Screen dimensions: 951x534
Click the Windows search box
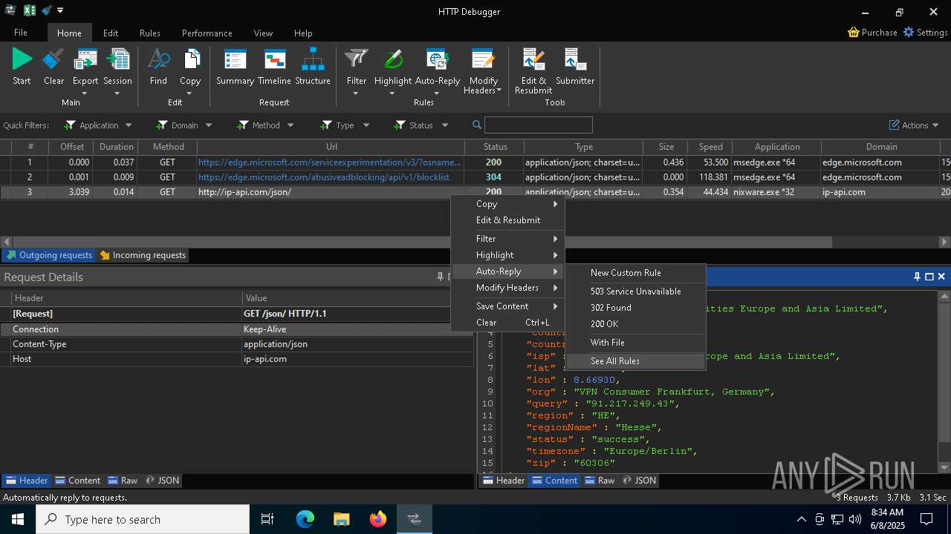[x=143, y=519]
